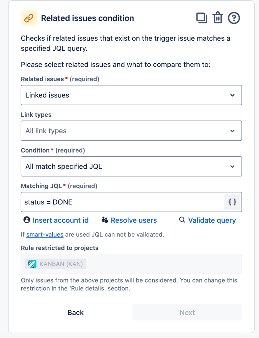Expand the Link types dropdown

(x=131, y=131)
